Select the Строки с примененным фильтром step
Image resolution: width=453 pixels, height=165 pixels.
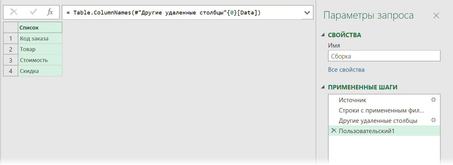384,110
